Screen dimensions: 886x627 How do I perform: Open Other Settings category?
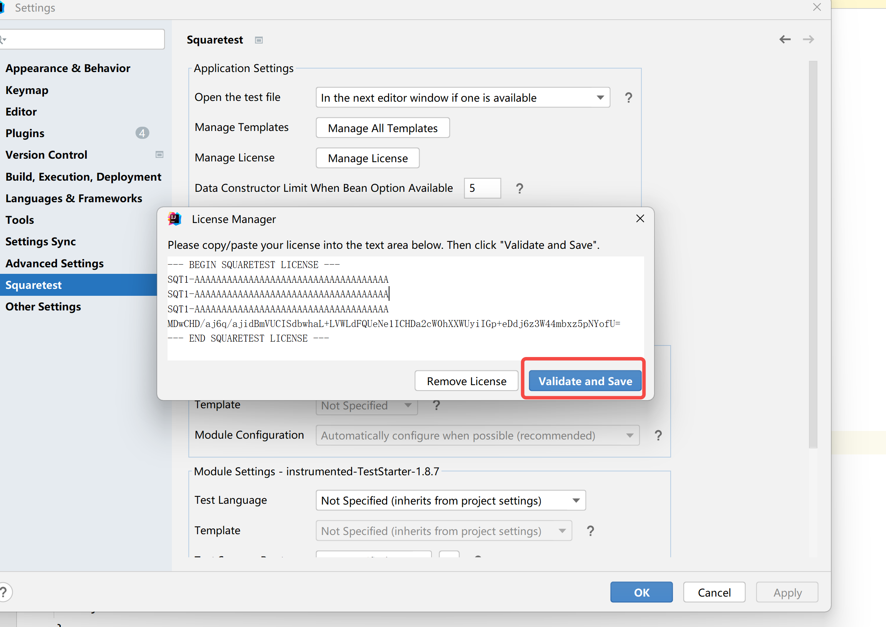click(43, 307)
